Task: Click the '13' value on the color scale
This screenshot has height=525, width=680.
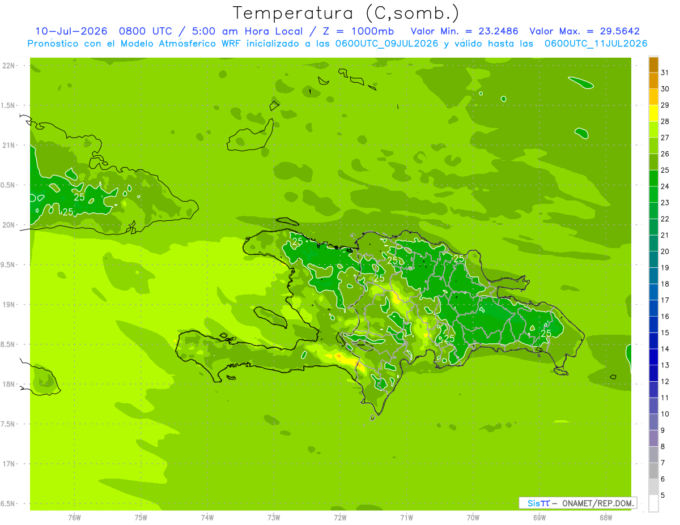Action: coord(666,365)
